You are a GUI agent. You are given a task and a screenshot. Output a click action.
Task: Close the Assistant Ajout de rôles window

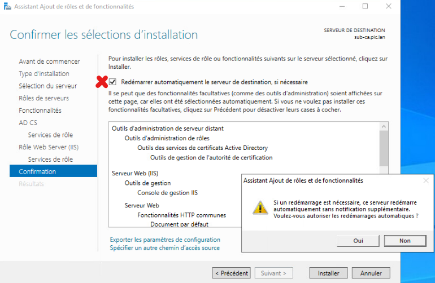point(389,6)
